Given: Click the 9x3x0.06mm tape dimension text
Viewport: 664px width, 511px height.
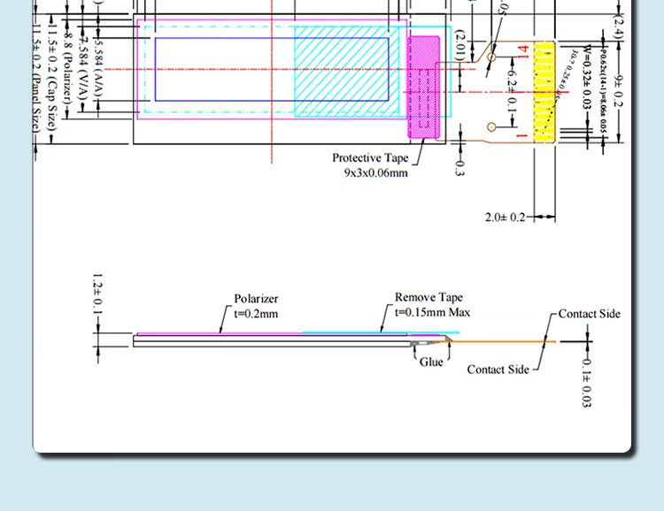Looking at the screenshot, I should 376,173.
